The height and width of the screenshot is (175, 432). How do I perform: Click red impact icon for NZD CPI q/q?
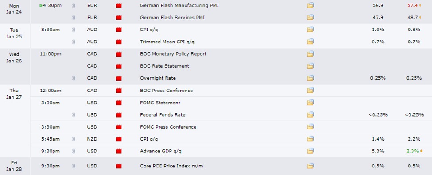(119, 139)
